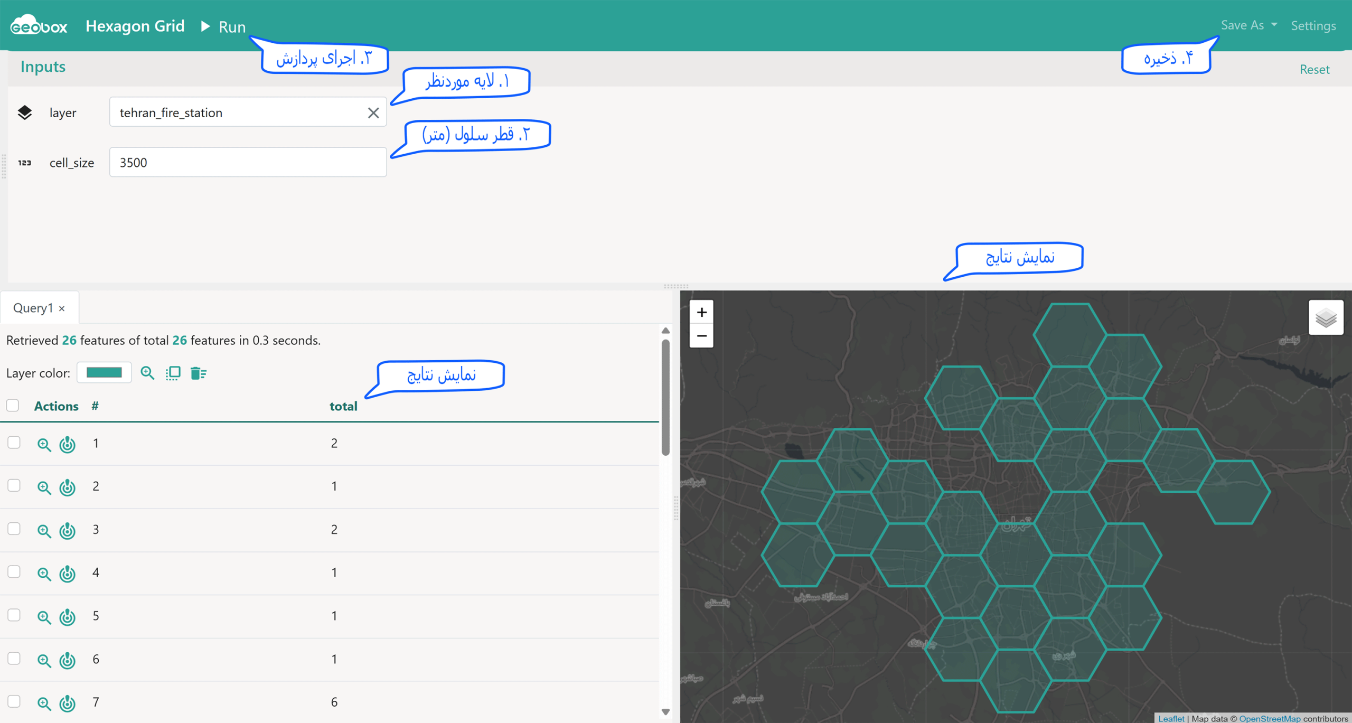Flash the feature in row 4
This screenshot has width=1352, height=723.
(x=68, y=574)
